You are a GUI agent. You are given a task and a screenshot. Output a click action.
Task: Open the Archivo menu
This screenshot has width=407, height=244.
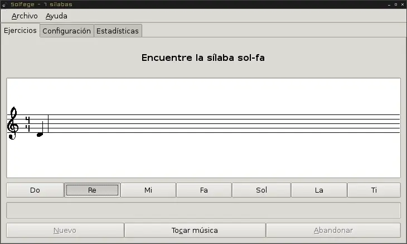(24, 16)
